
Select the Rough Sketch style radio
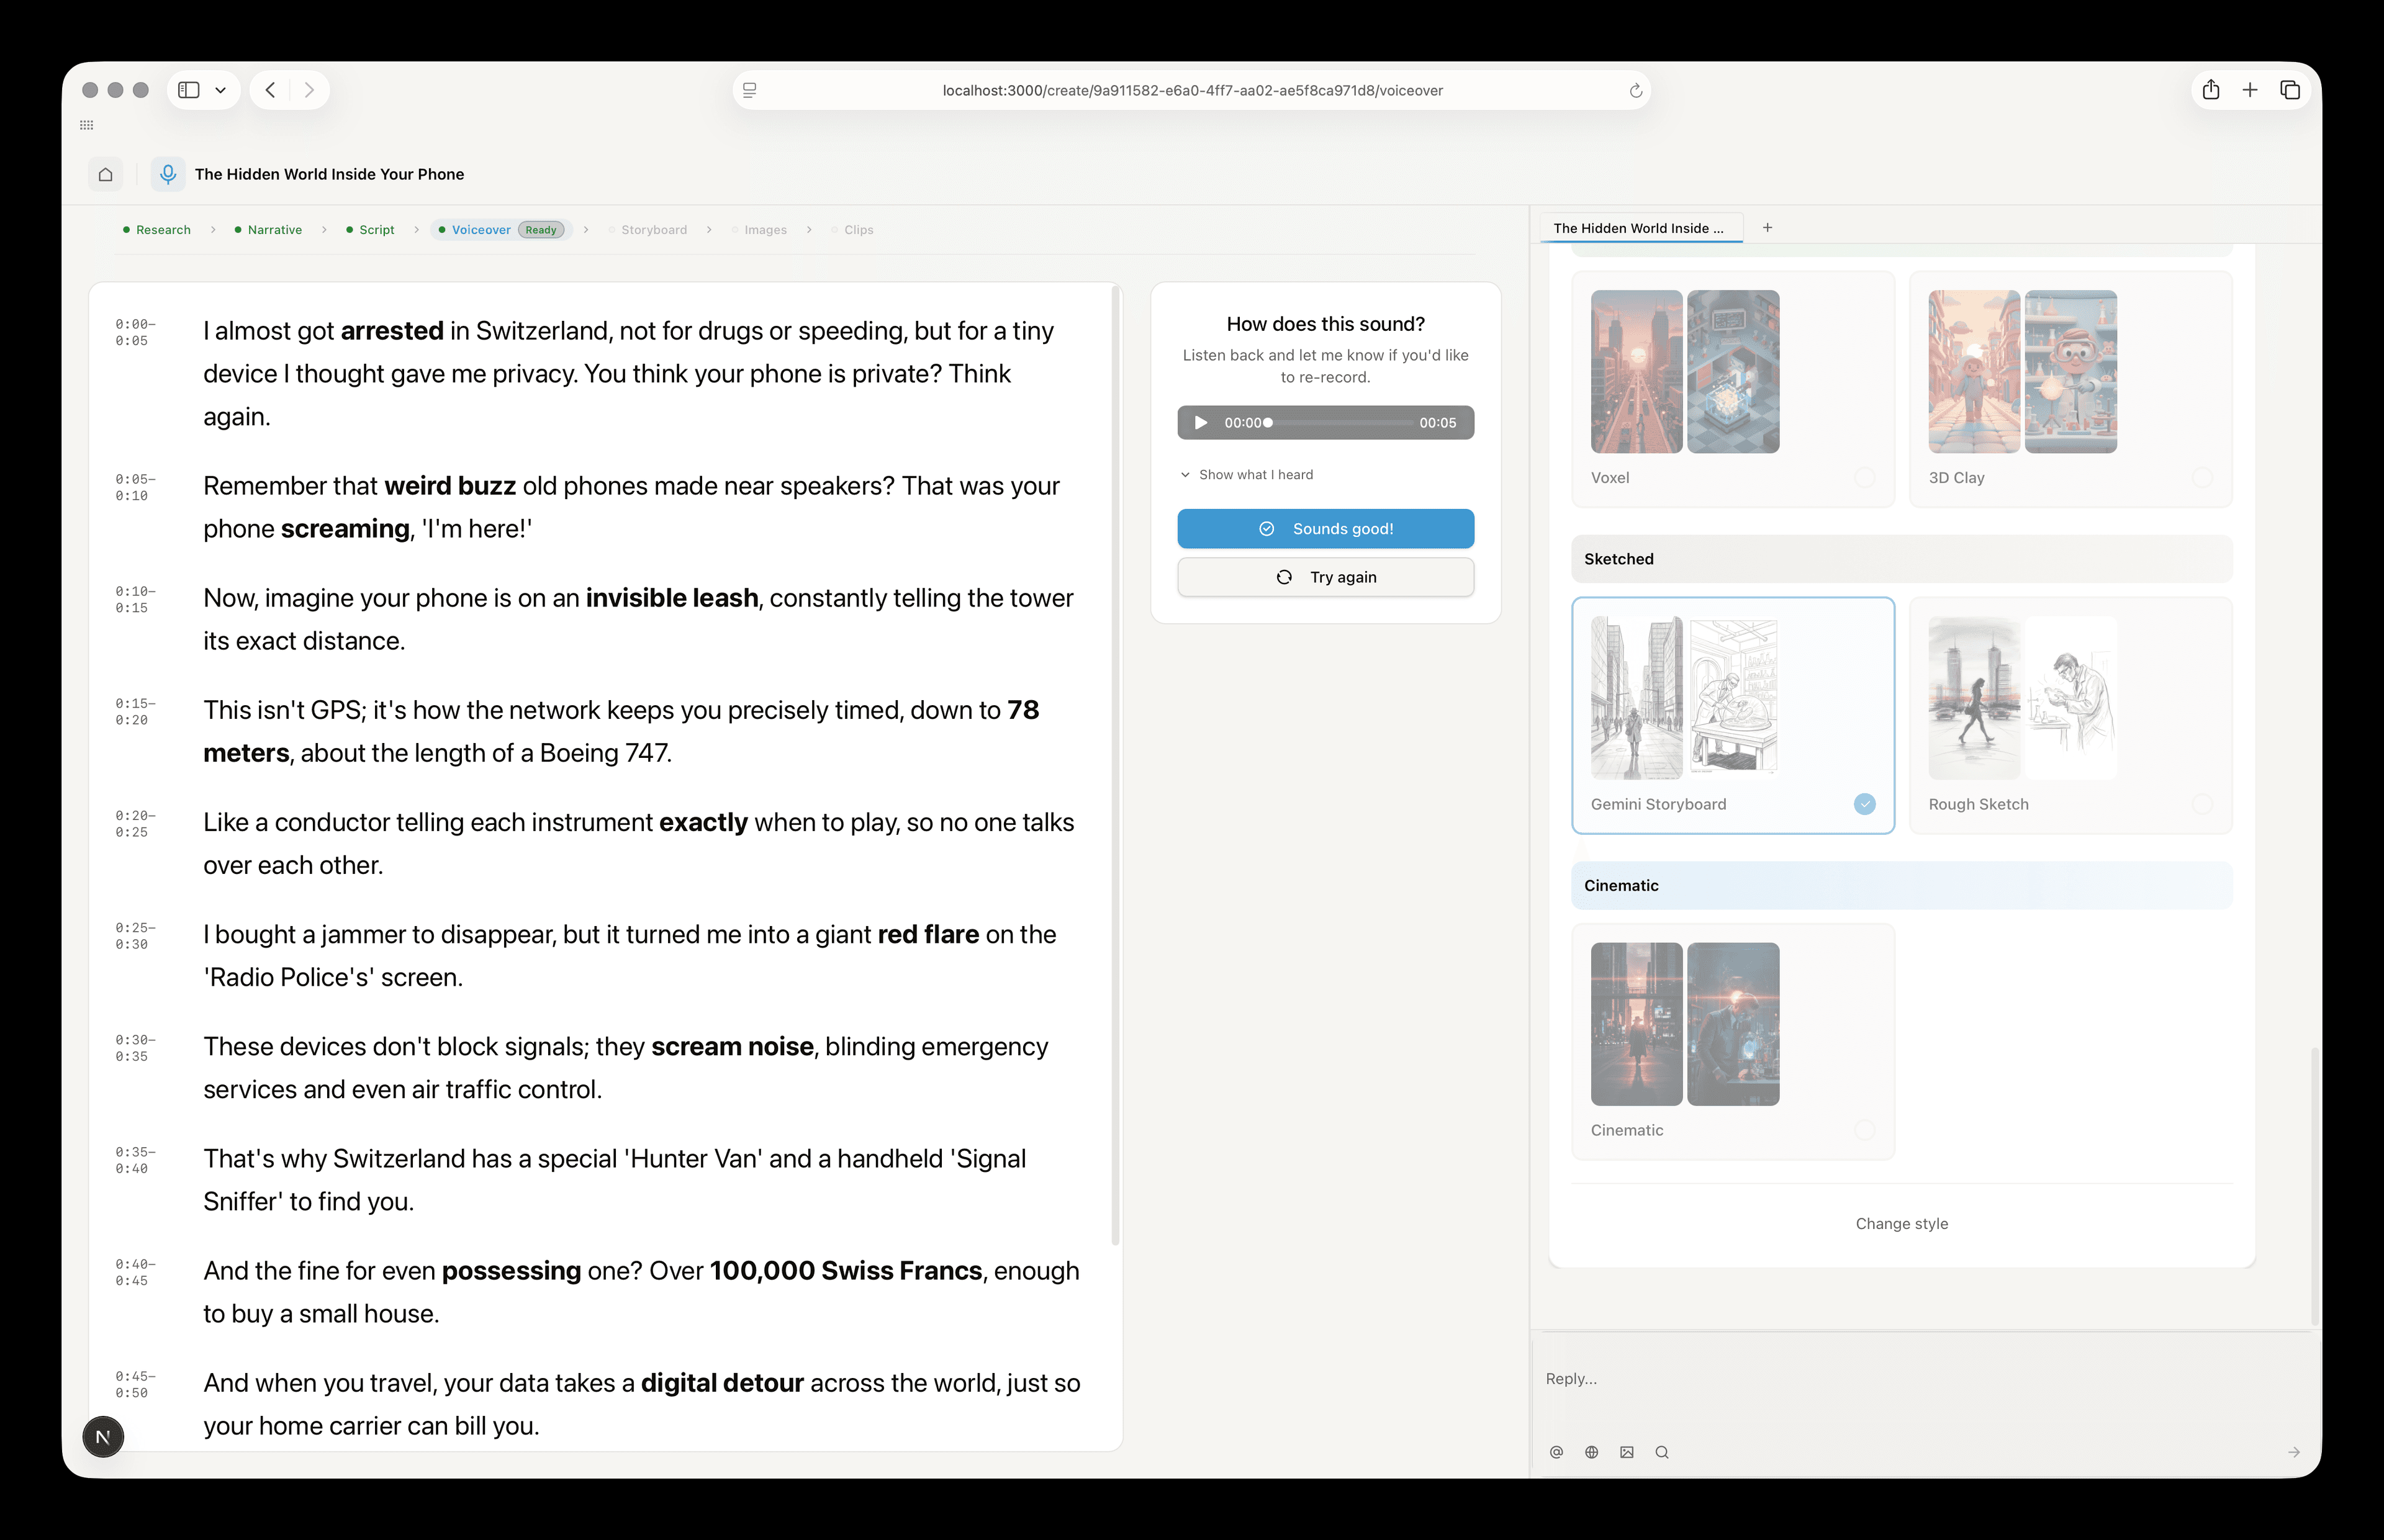coord(2201,804)
